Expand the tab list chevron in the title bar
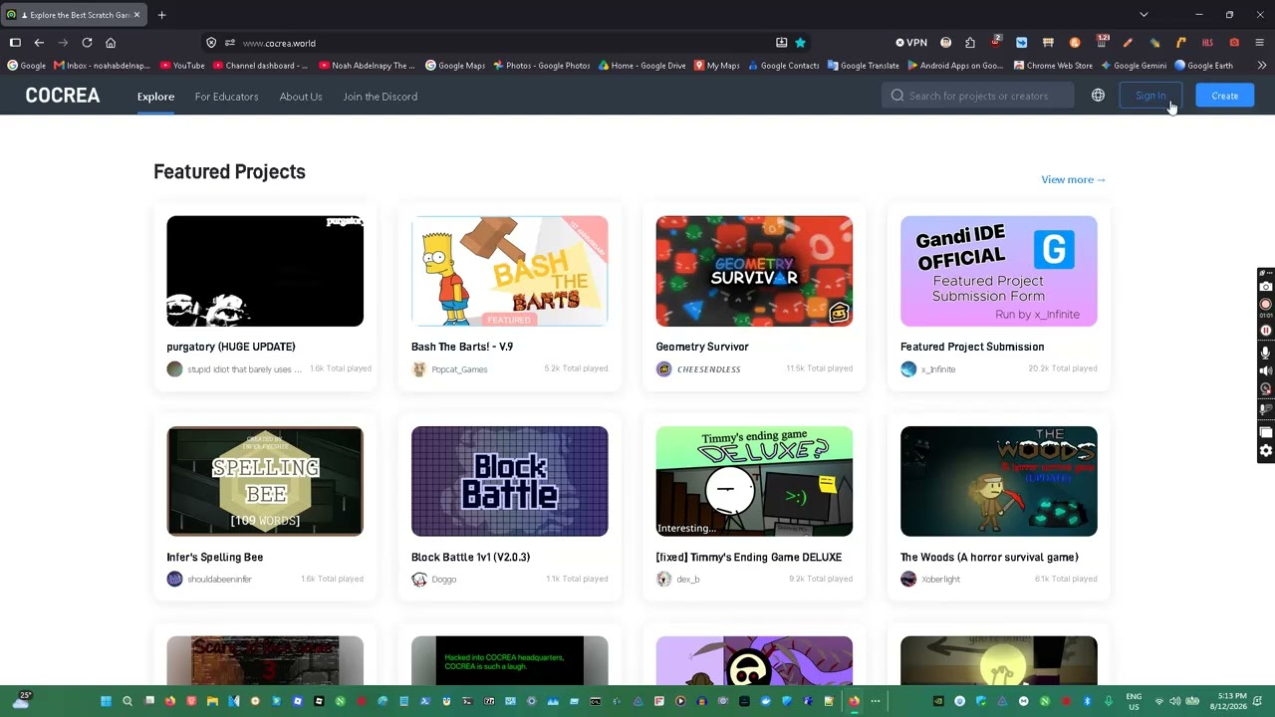The image size is (1275, 717). point(1144,15)
